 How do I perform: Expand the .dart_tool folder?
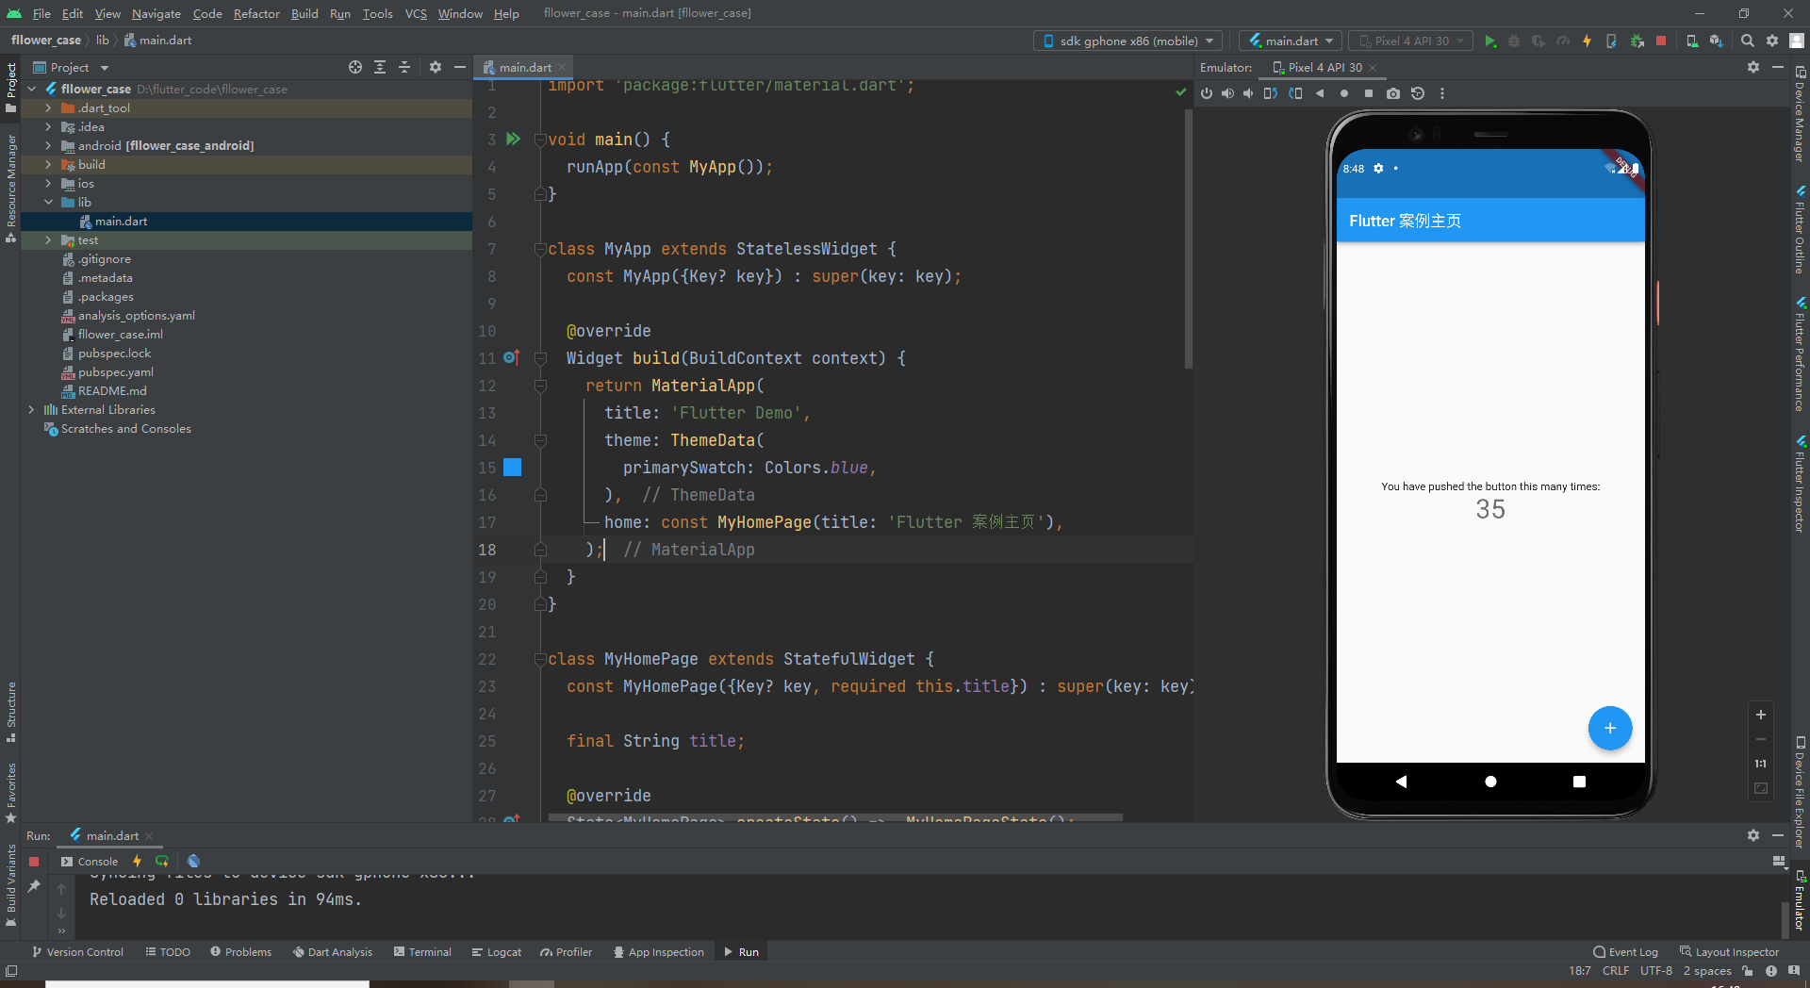(48, 108)
